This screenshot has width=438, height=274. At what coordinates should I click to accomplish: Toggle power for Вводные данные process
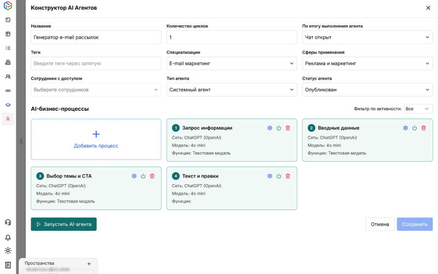(x=414, y=128)
